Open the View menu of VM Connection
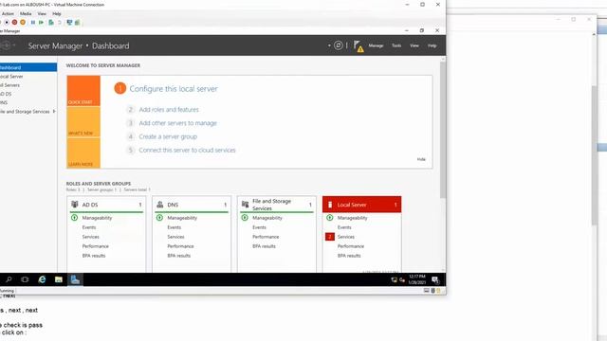 (42, 13)
